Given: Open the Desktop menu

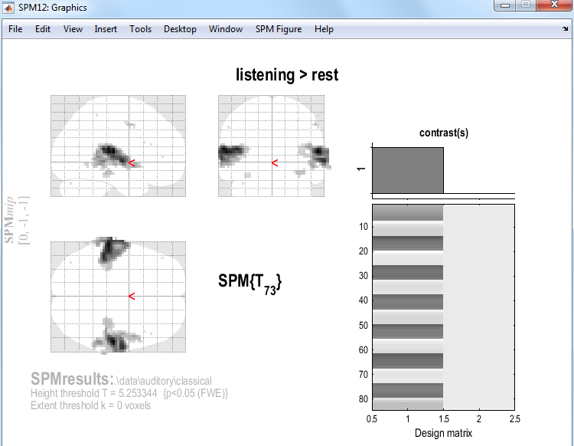Looking at the screenshot, I should [180, 29].
